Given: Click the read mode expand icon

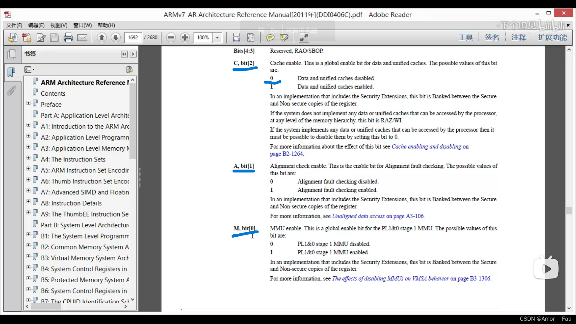Looking at the screenshot, I should click(304, 37).
